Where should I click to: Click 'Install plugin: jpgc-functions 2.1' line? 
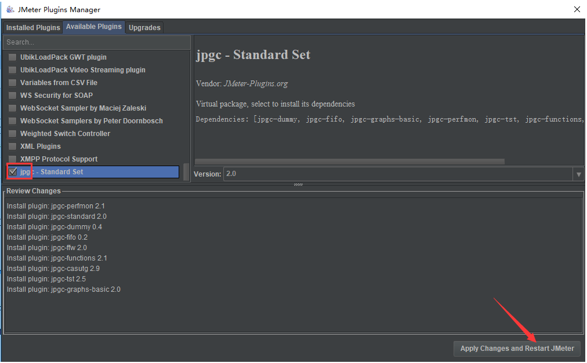click(57, 258)
